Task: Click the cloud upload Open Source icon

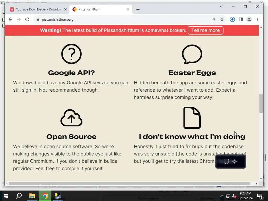Action: click(x=71, y=118)
